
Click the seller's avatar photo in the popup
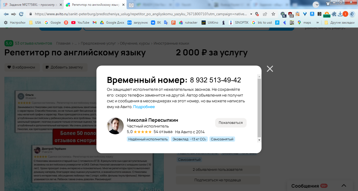115,126
